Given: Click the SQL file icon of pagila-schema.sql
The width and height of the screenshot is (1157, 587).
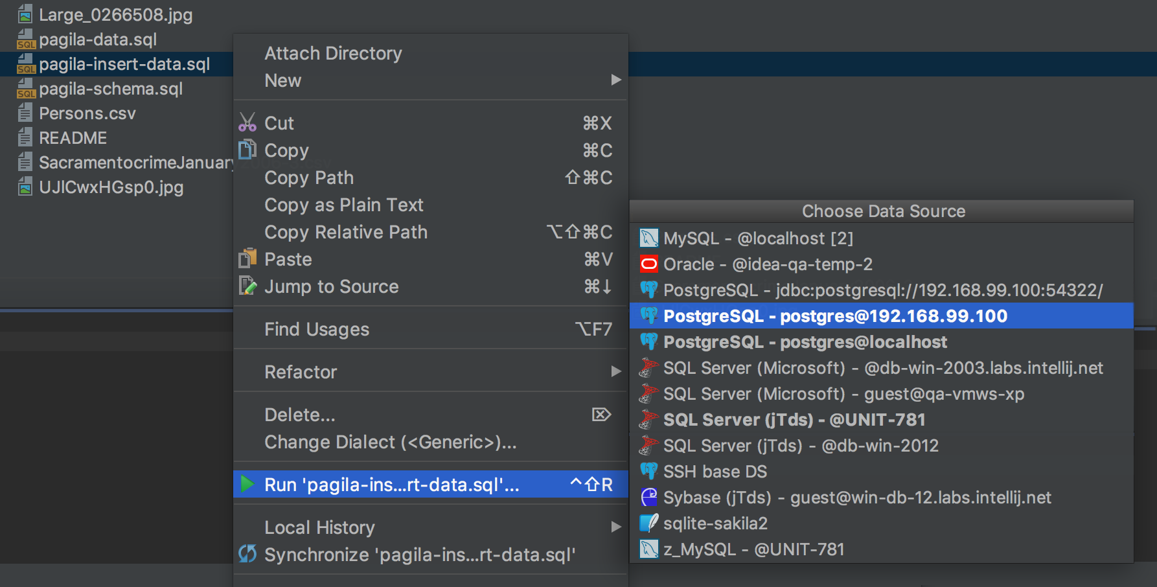Looking at the screenshot, I should tap(25, 89).
